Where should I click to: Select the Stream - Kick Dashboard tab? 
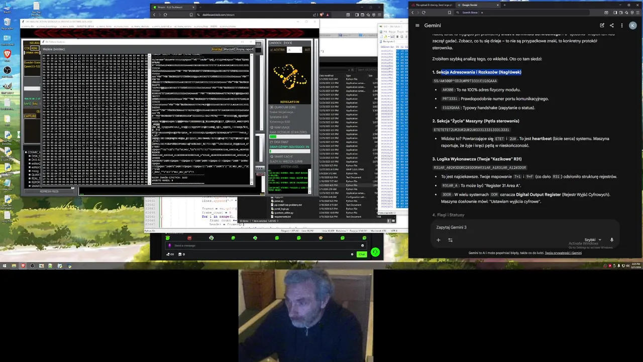tap(173, 7)
